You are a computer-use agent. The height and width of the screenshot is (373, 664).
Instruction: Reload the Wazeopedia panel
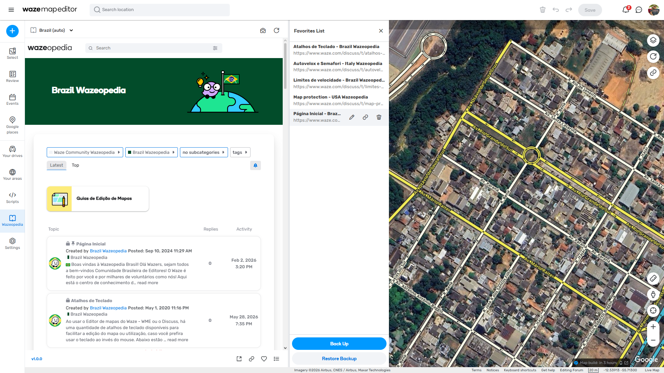pos(276,30)
